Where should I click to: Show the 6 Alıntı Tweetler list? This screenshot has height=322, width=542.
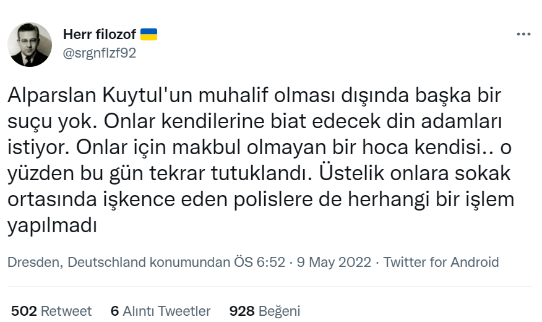pos(160,311)
